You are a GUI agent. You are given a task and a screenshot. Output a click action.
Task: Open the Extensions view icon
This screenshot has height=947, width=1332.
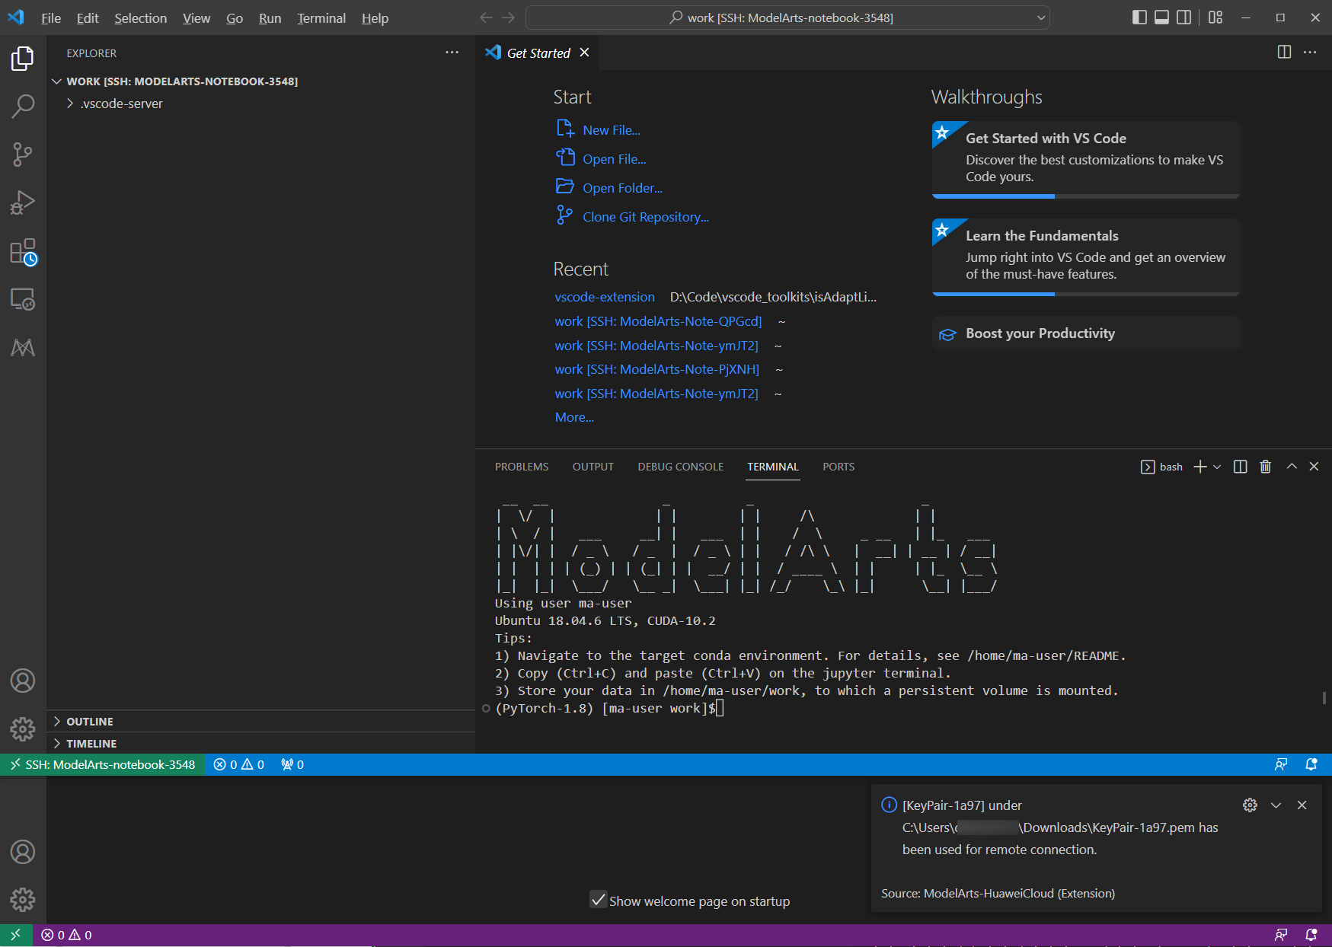23,251
